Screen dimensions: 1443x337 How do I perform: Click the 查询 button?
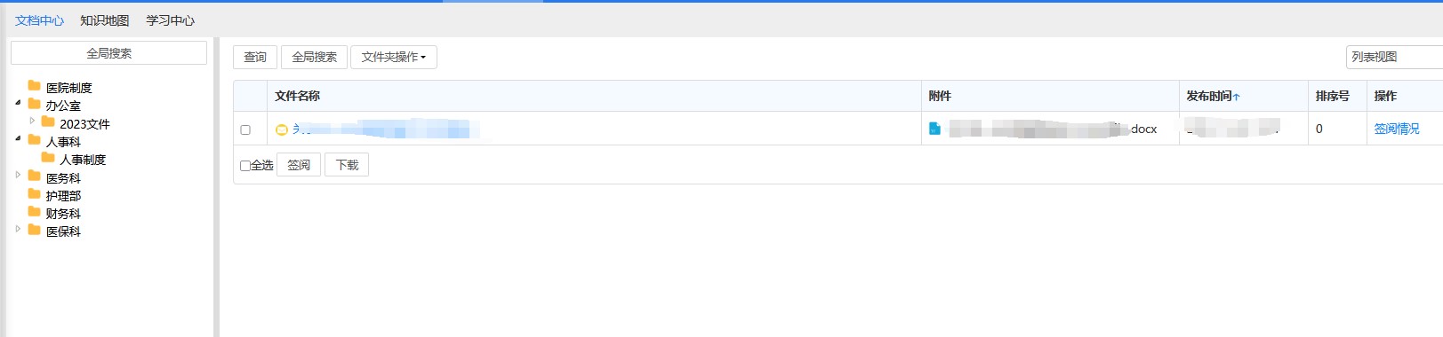click(x=255, y=57)
